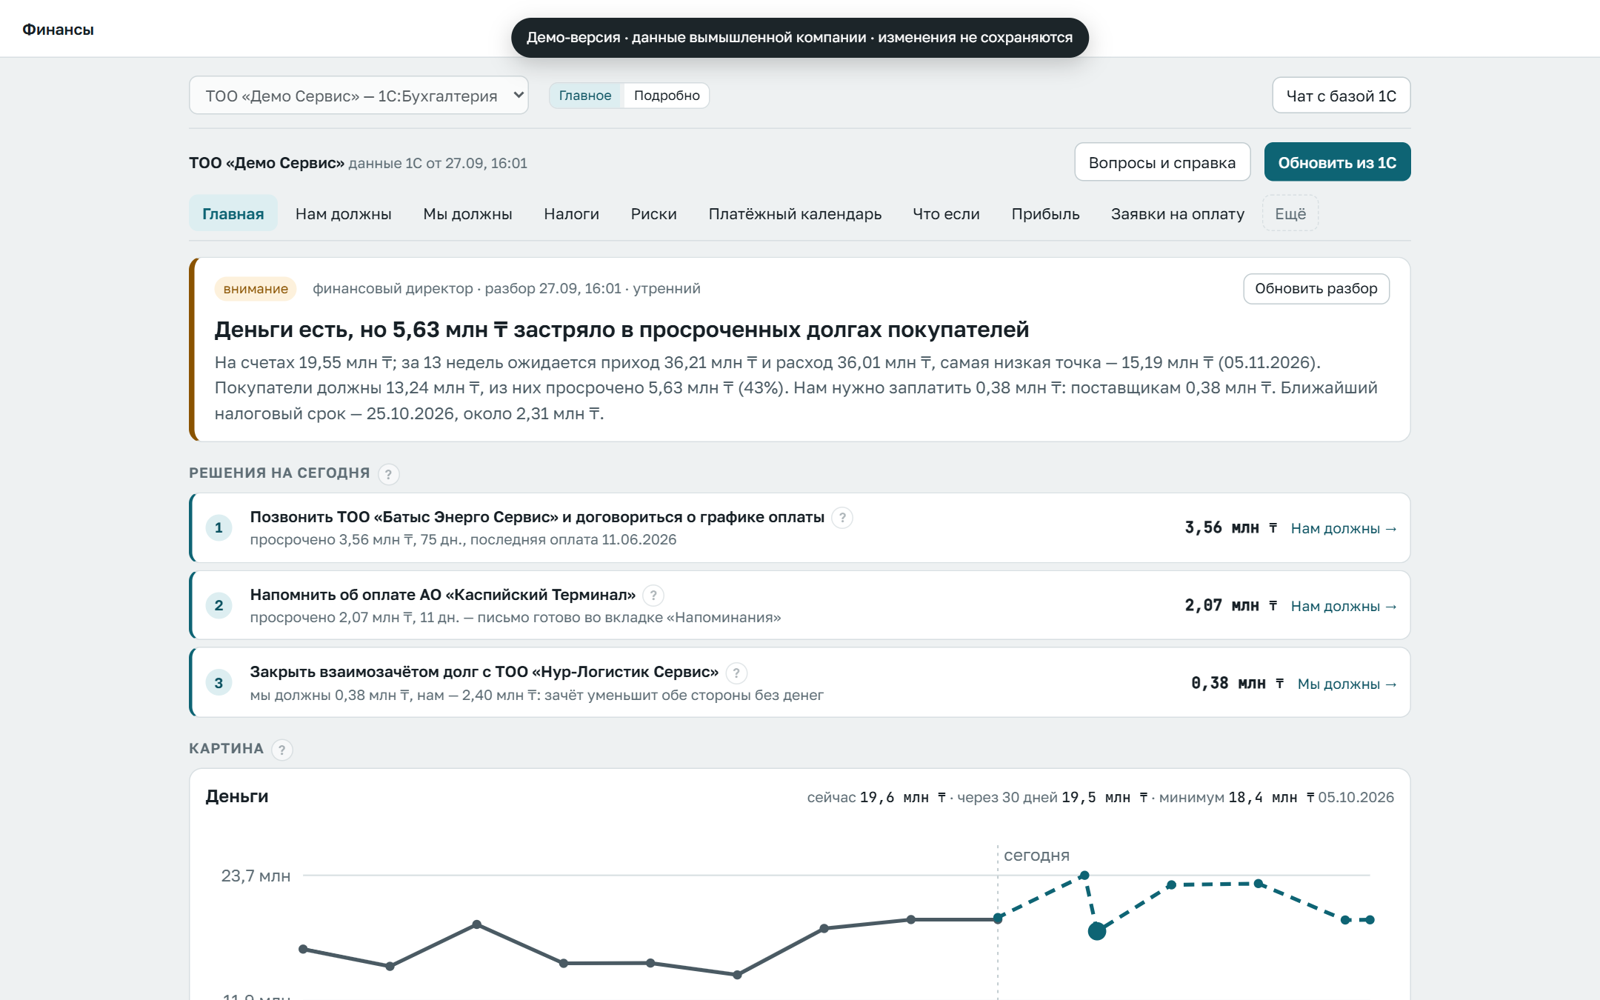Follow Мы должны link for 0,38 млн
This screenshot has height=1000, width=1600.
pos(1347,684)
